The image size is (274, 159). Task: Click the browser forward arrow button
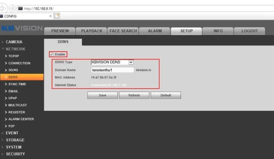pyautogui.click(x=13, y=8)
